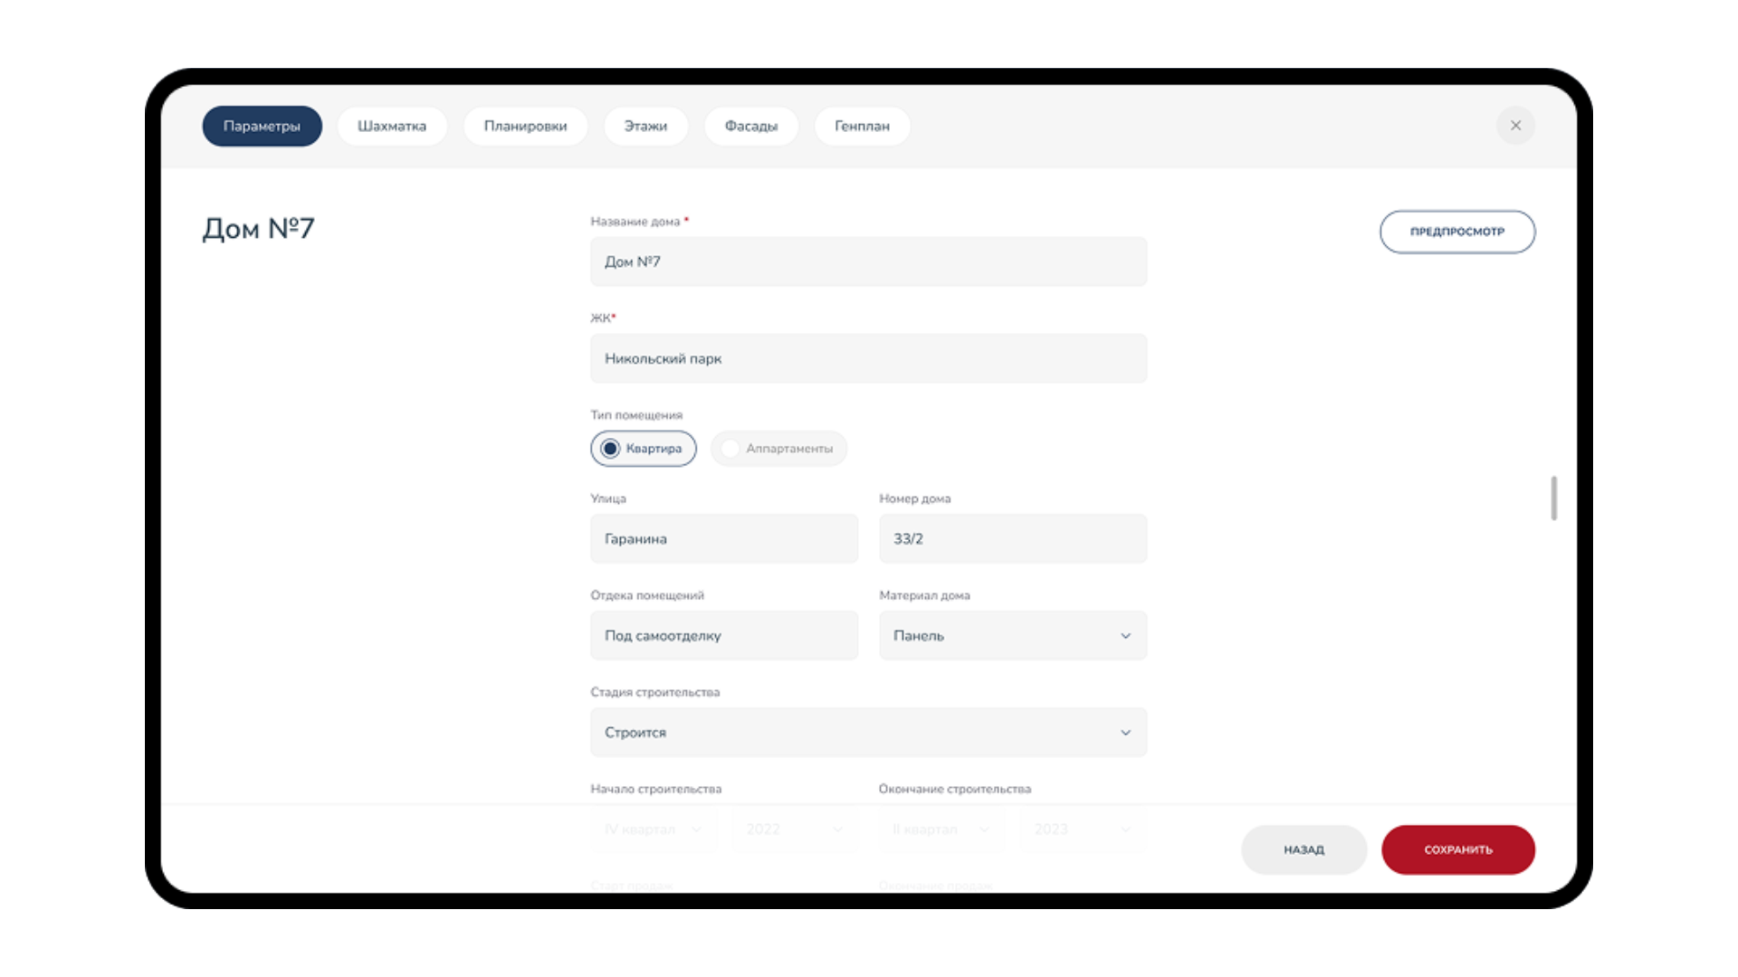Open the Планировки tab
Image resolution: width=1738 pixels, height=977 pixels.
525,127
